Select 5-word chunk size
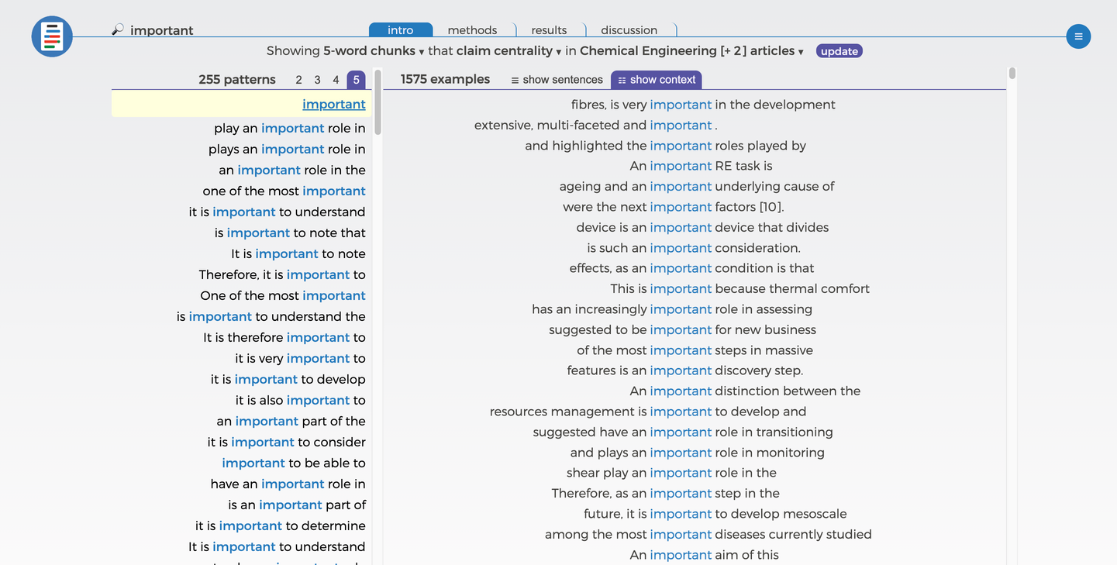This screenshot has height=565, width=1117. pos(356,80)
